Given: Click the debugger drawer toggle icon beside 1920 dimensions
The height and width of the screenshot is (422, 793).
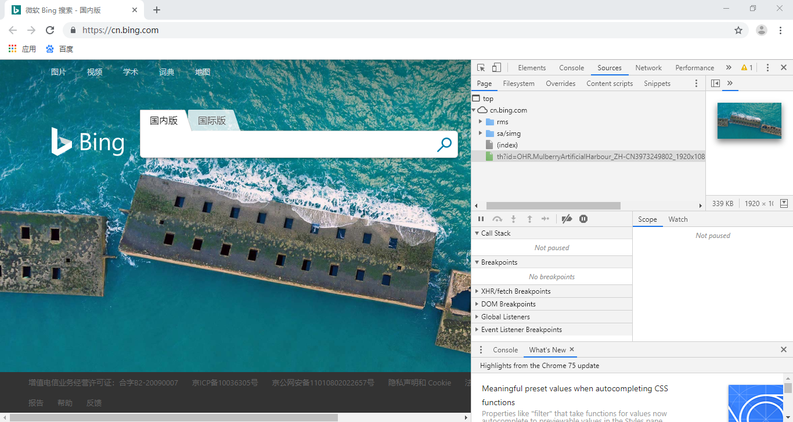Looking at the screenshot, I should tap(784, 203).
